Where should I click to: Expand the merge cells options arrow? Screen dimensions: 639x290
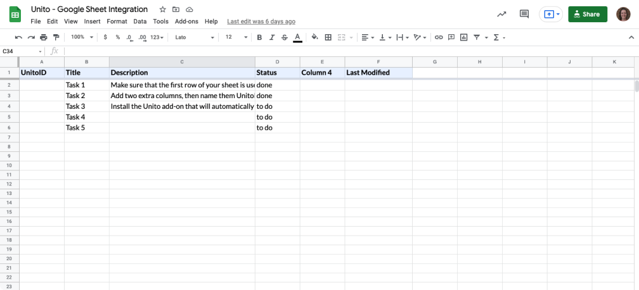[x=351, y=37]
